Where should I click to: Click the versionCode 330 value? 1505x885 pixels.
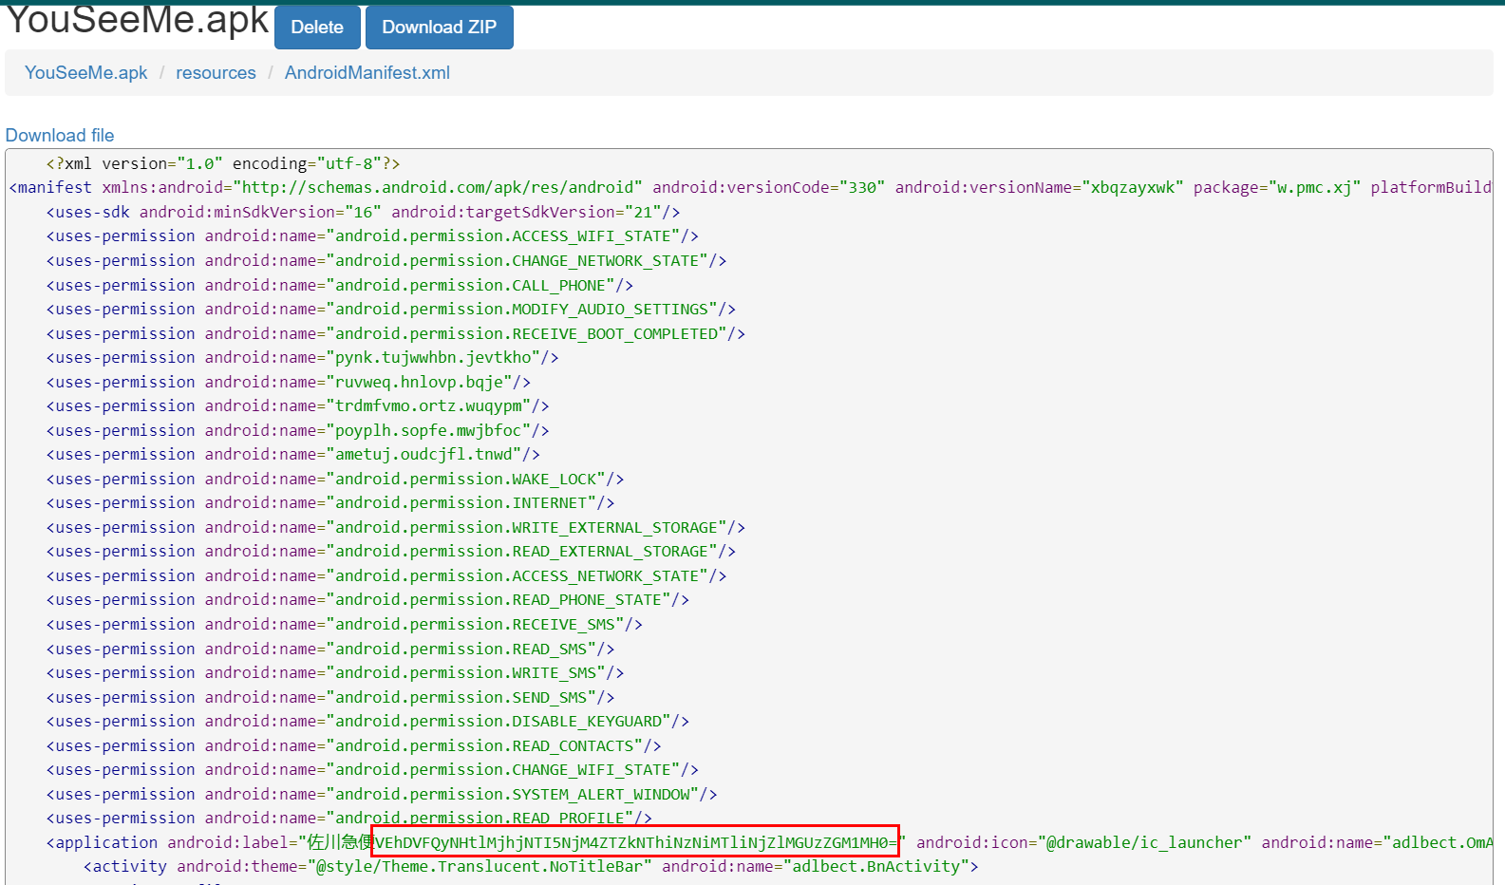point(862,188)
